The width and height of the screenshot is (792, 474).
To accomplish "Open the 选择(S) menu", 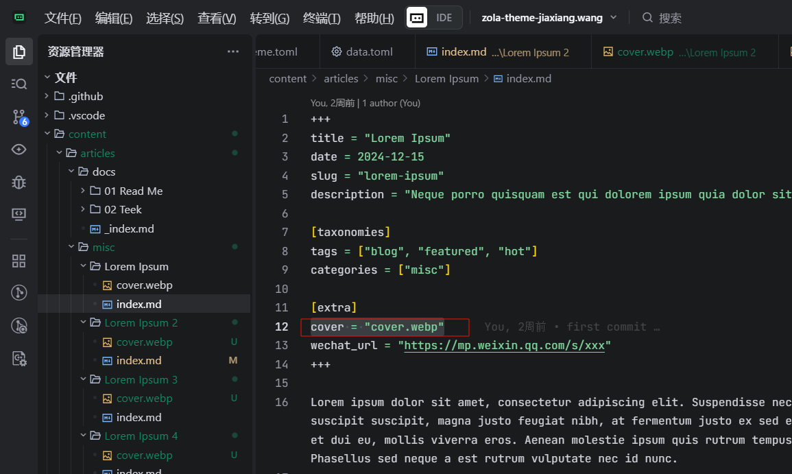I will pos(165,19).
